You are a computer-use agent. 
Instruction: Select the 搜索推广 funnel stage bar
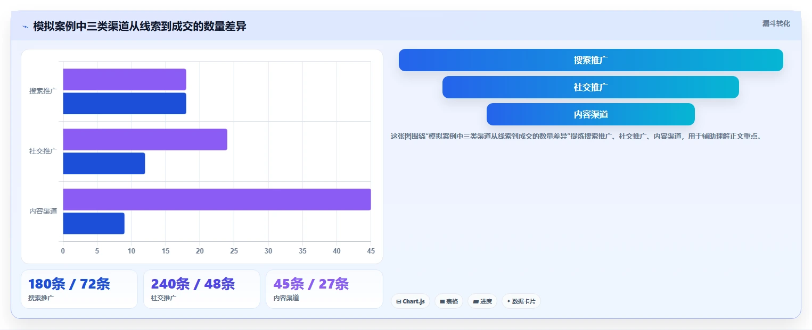[590, 60]
